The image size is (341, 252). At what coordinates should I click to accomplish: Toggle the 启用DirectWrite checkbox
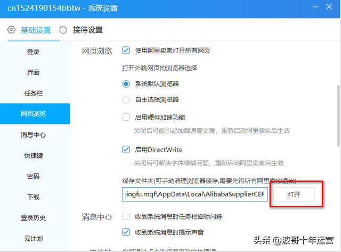126,149
